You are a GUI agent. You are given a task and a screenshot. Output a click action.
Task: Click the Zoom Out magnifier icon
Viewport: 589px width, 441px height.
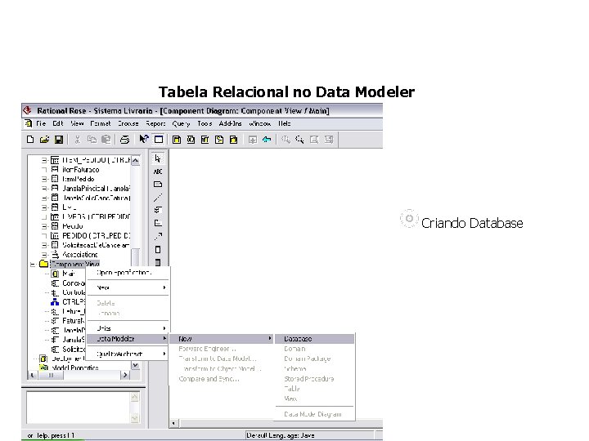pos(299,140)
